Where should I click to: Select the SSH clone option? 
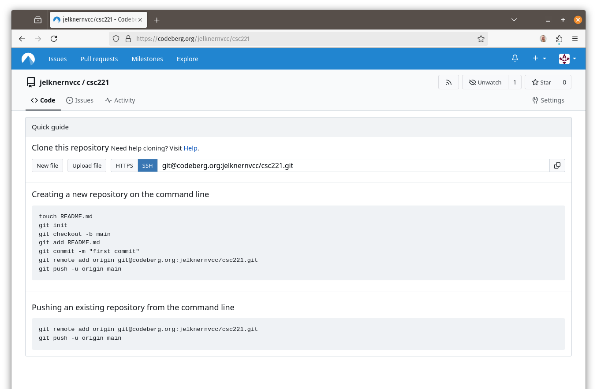pos(148,165)
